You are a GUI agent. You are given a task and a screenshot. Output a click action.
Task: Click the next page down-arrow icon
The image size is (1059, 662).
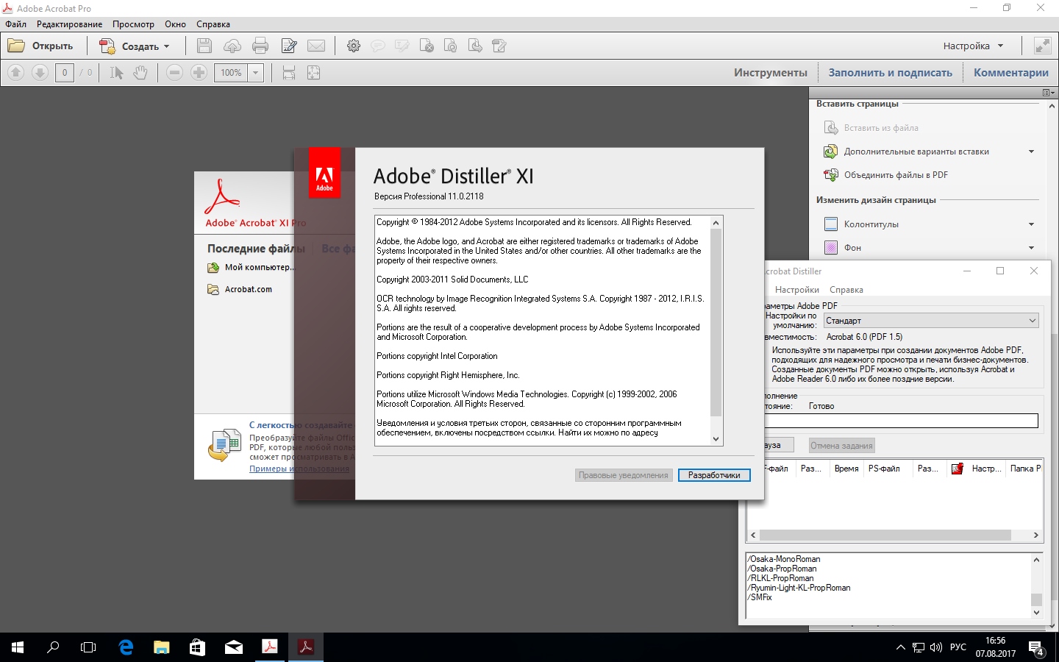(40, 72)
